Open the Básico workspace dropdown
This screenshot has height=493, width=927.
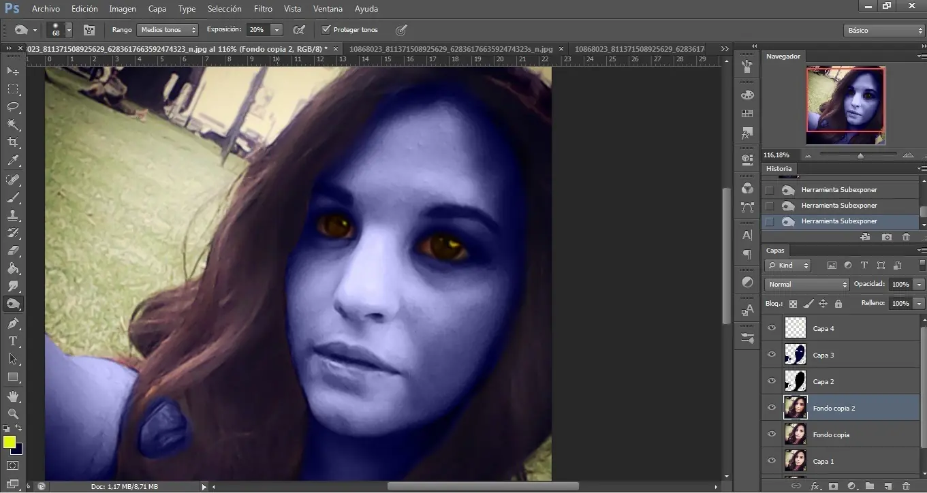(883, 31)
